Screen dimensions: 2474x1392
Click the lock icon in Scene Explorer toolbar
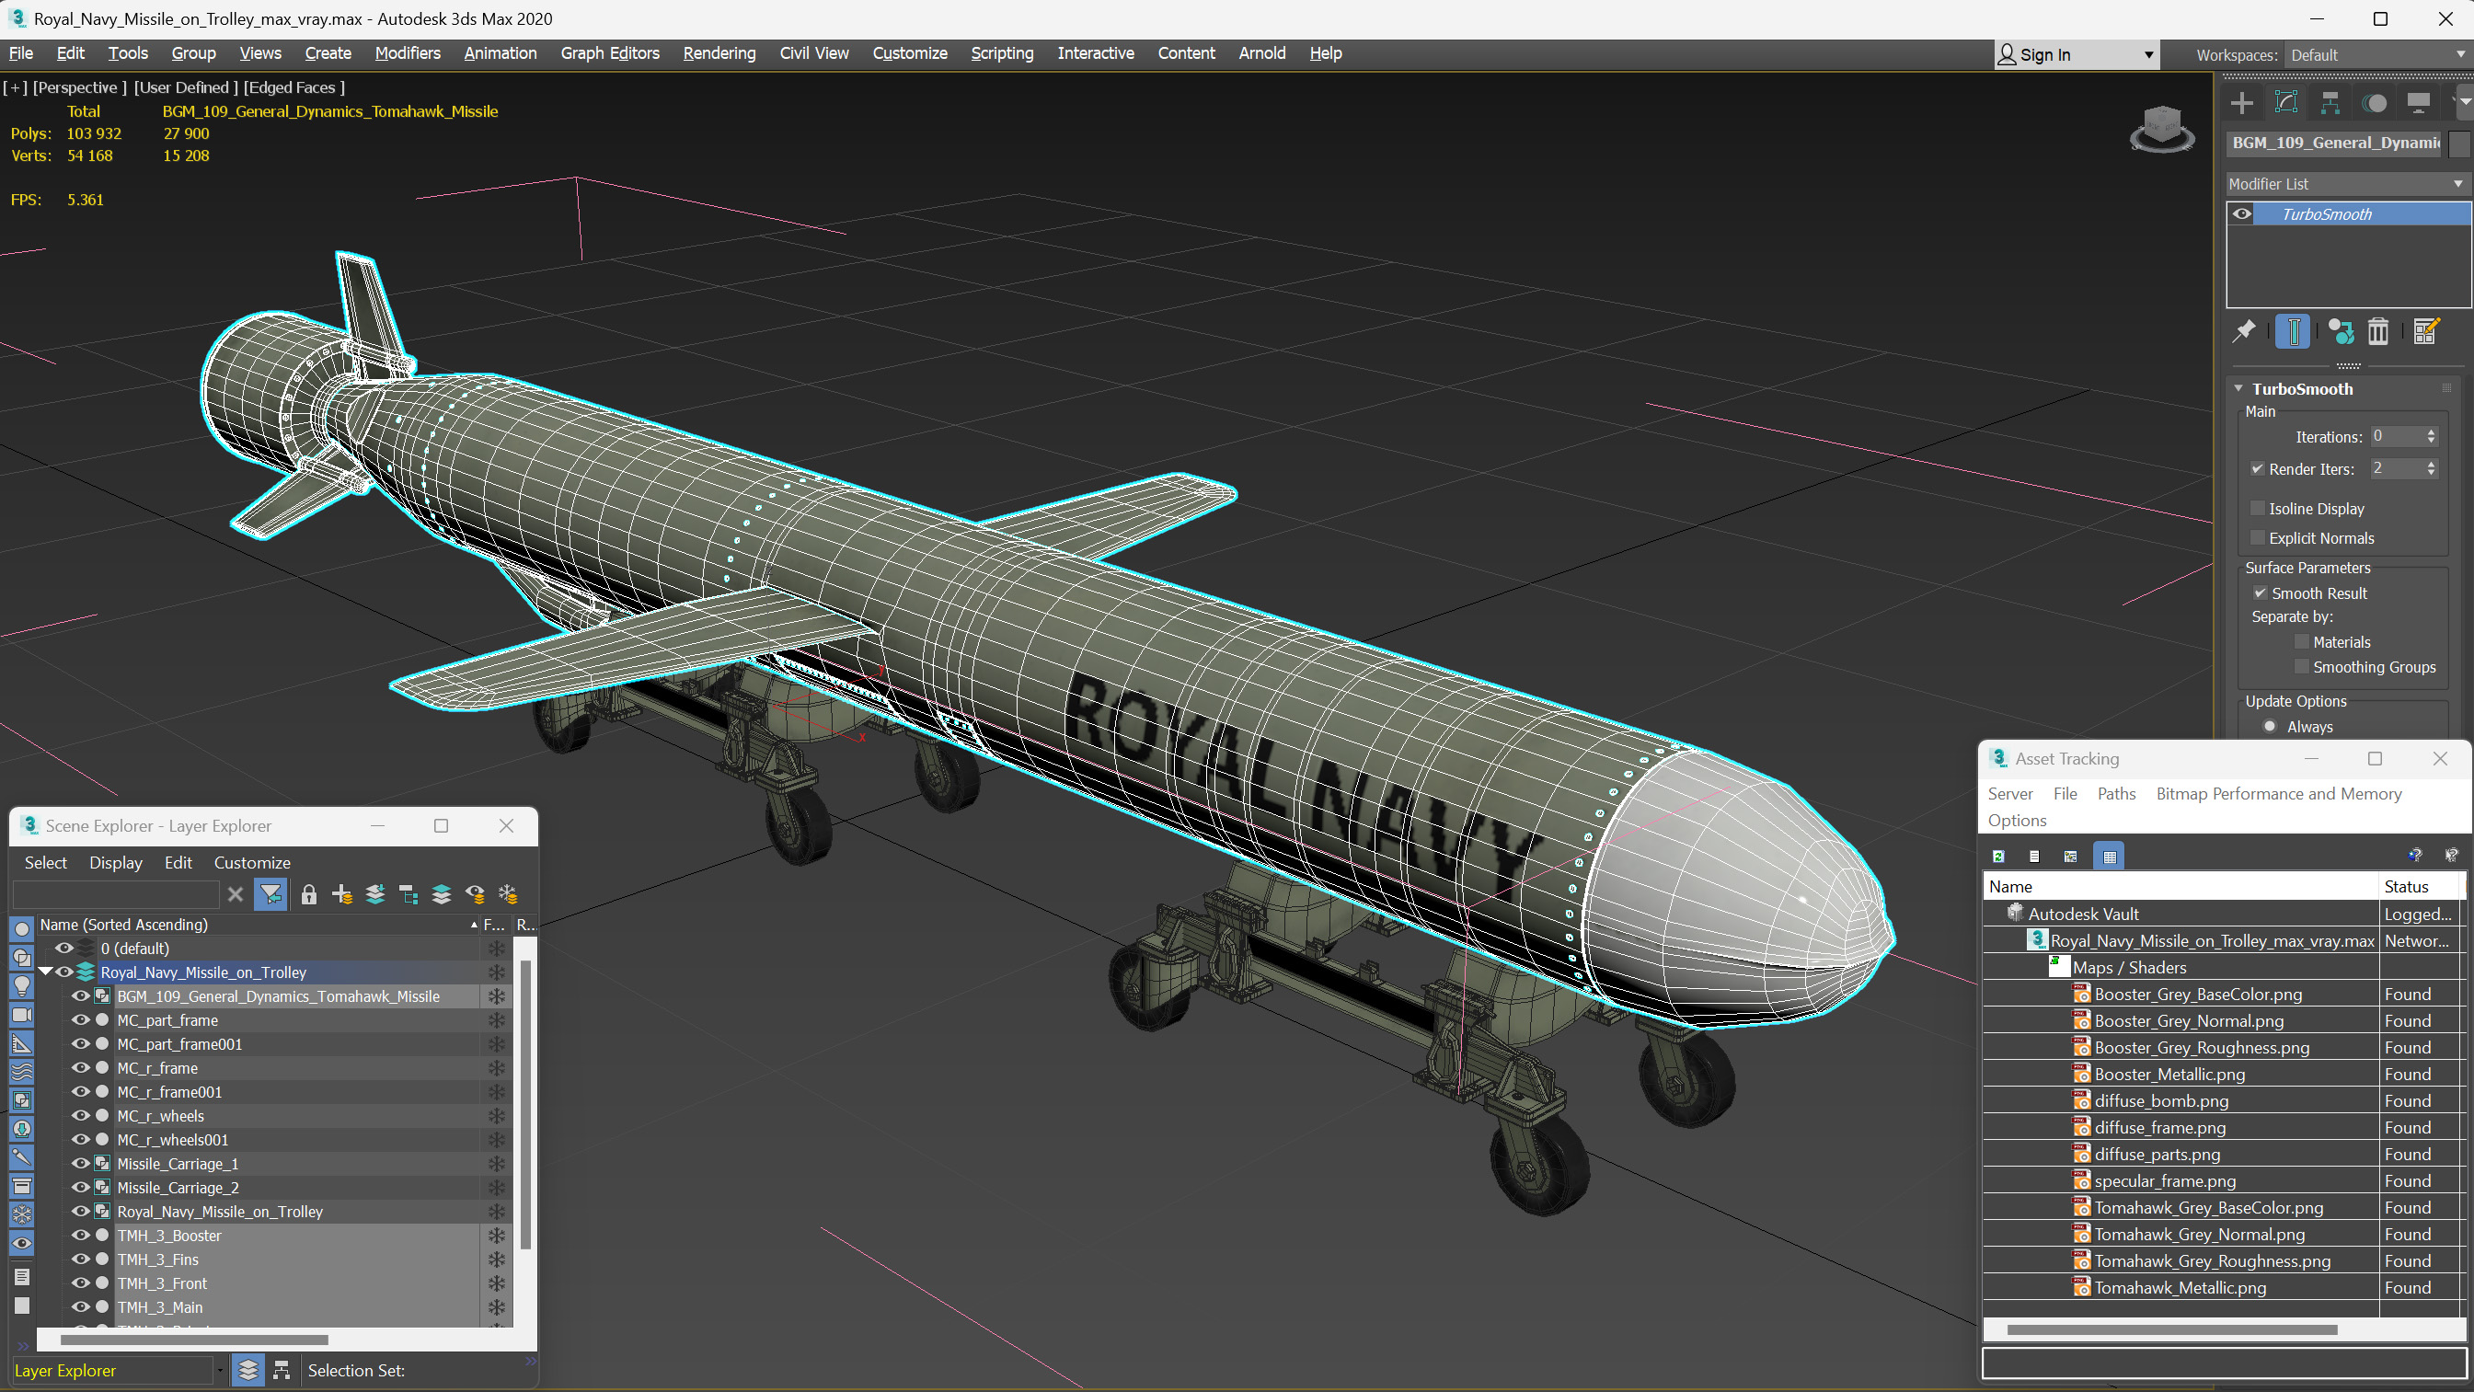[x=308, y=894]
